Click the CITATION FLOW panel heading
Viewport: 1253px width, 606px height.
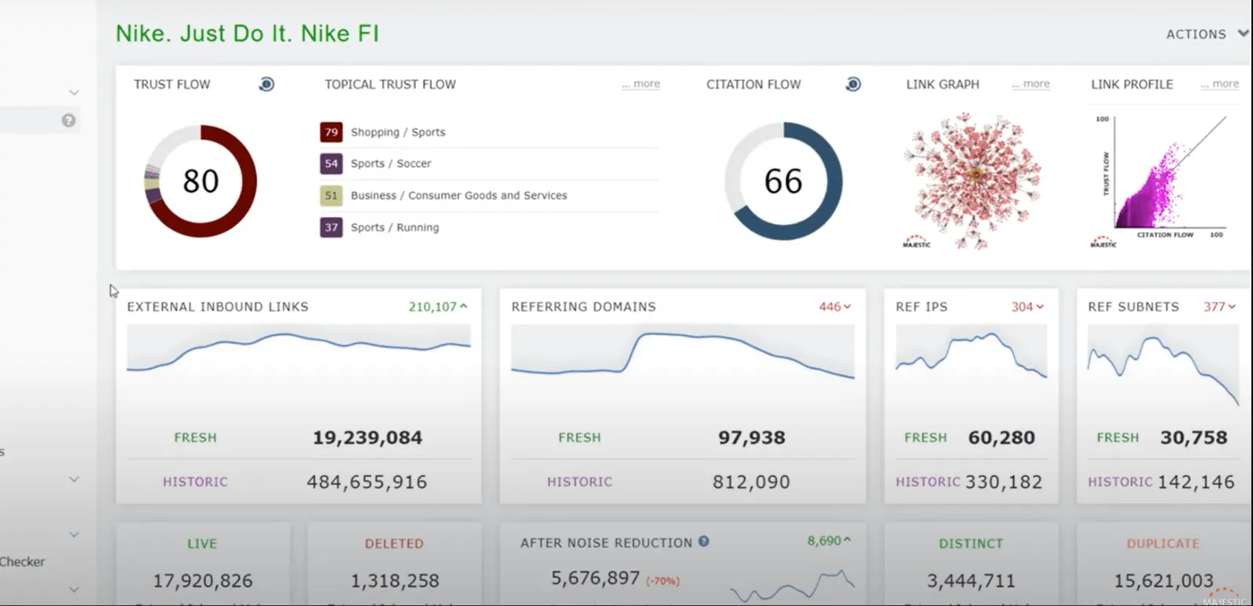[x=754, y=84]
